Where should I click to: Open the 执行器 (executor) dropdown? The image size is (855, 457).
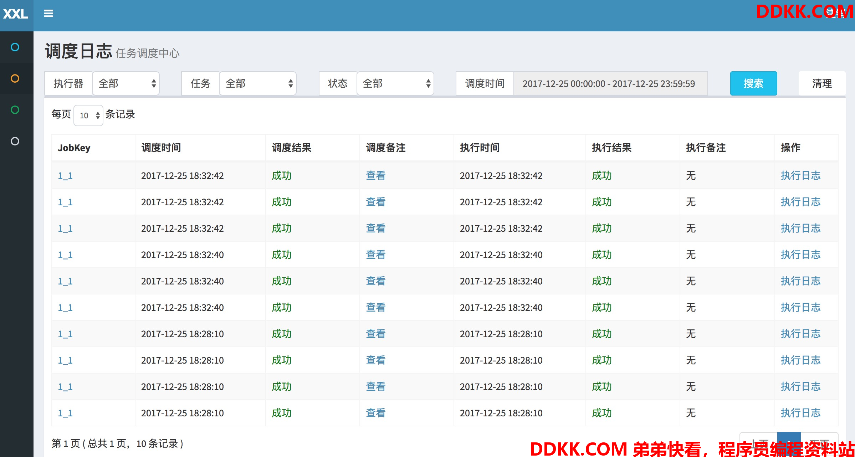point(126,83)
